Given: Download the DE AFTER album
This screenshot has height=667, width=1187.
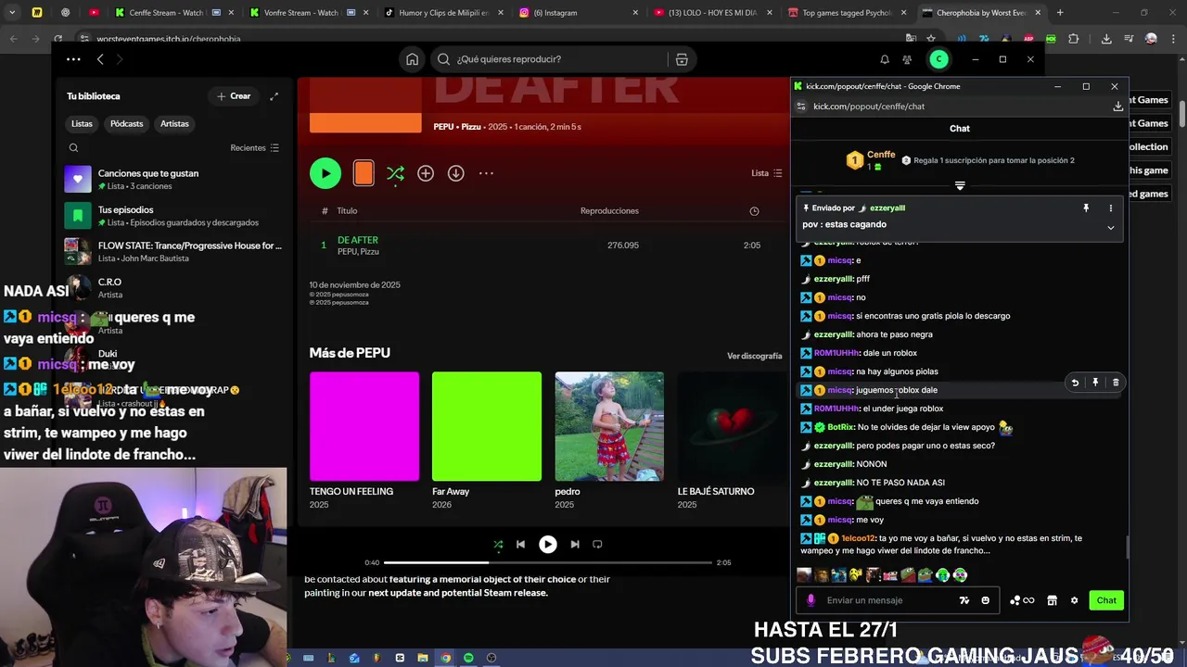Looking at the screenshot, I should click(x=455, y=173).
